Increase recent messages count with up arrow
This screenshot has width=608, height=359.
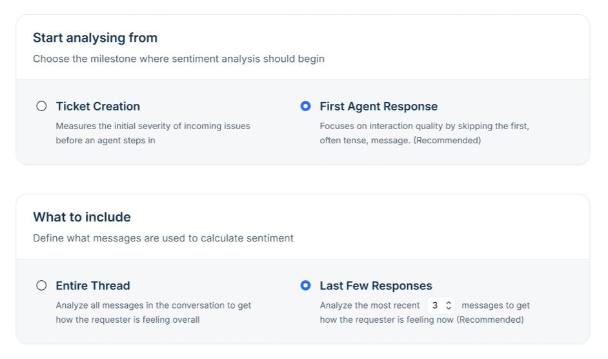tap(449, 303)
